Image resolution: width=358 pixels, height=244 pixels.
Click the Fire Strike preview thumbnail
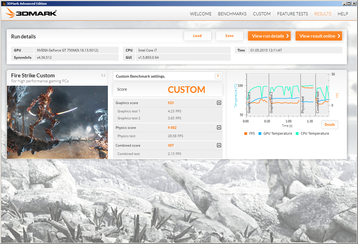[x=57, y=122]
